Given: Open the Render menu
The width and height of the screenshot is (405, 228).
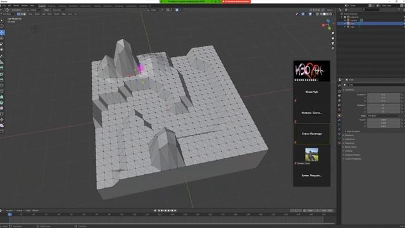Looking at the screenshot, I should (16, 6).
